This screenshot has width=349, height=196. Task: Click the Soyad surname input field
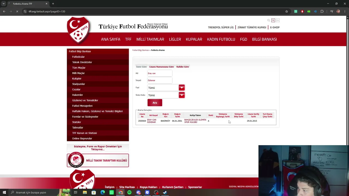click(160, 80)
